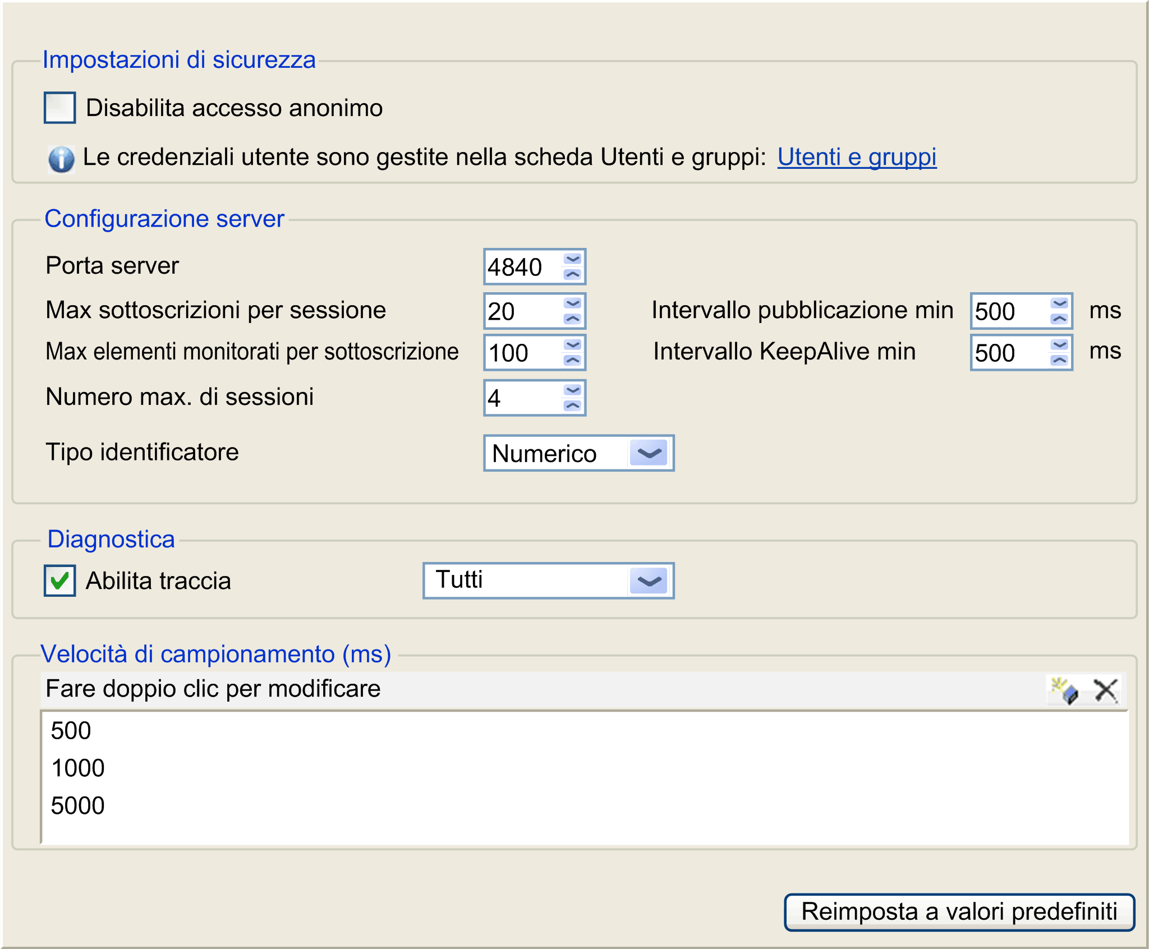Click the blue info icon beside credentials text

tap(61, 159)
